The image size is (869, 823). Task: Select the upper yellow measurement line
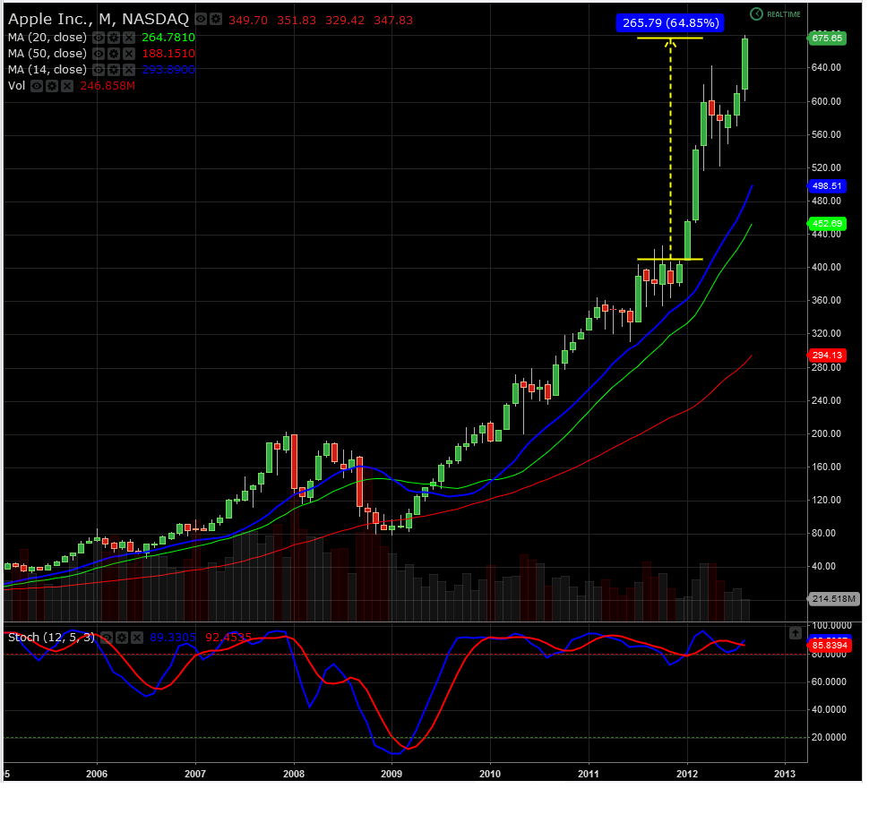[x=670, y=39]
